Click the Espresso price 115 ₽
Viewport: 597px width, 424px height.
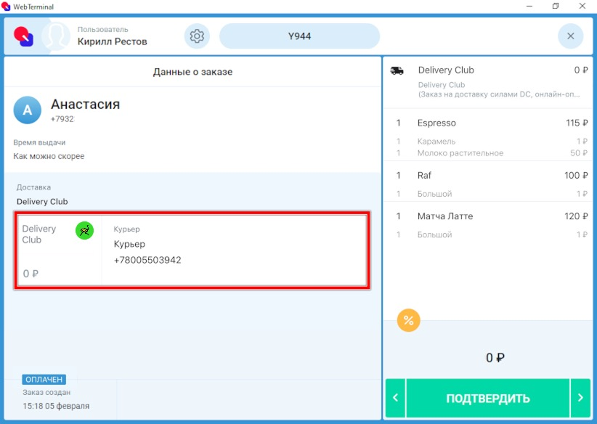[x=577, y=123]
